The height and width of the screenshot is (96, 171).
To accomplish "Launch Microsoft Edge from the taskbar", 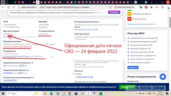I will 52,94.
